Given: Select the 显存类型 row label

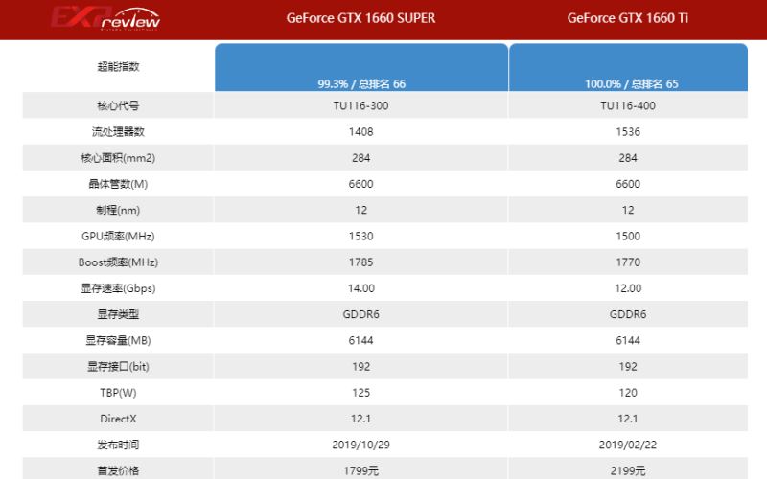Looking at the screenshot, I should click(x=119, y=314).
